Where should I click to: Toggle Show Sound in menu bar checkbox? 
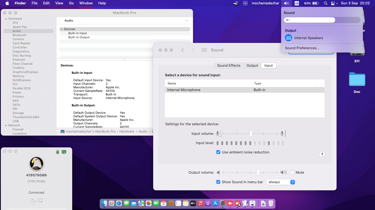click(x=218, y=182)
